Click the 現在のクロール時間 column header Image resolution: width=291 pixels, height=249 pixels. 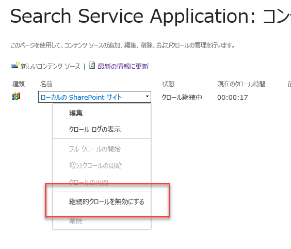coord(241,84)
